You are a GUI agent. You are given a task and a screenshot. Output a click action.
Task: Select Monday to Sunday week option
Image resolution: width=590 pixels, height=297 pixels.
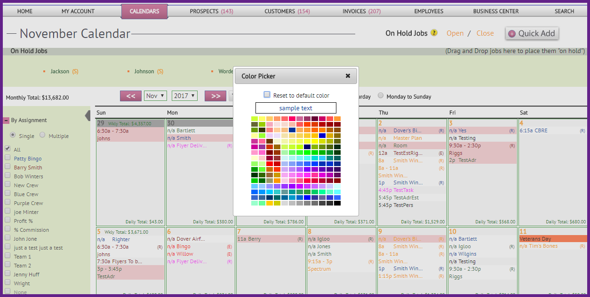click(381, 95)
